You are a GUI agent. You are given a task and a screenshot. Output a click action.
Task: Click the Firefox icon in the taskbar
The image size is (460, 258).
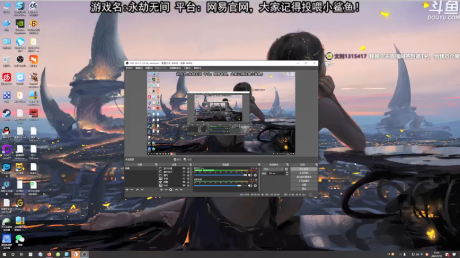point(49,255)
